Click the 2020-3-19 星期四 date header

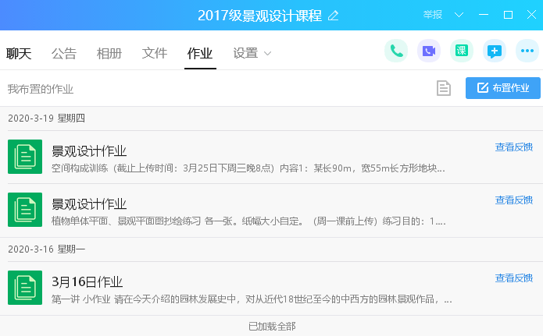(46, 118)
